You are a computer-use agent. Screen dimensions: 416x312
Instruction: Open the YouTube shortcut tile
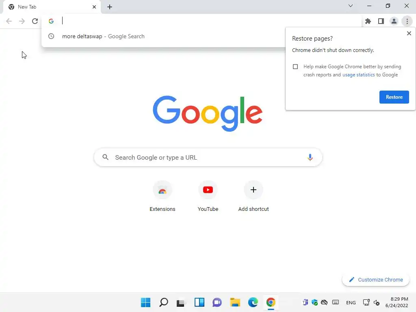click(x=208, y=196)
